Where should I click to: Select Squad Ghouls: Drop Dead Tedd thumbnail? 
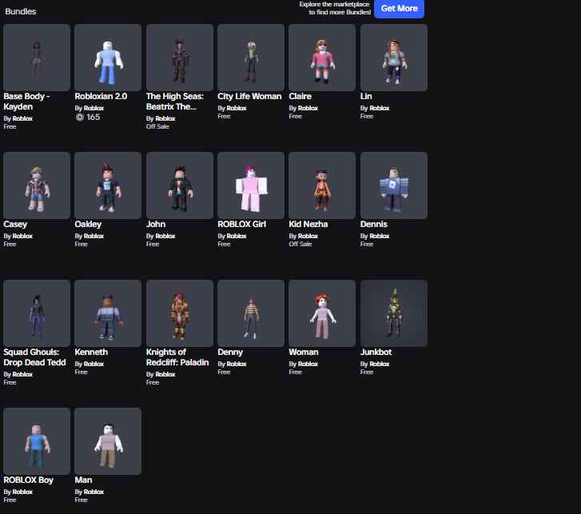tap(37, 313)
